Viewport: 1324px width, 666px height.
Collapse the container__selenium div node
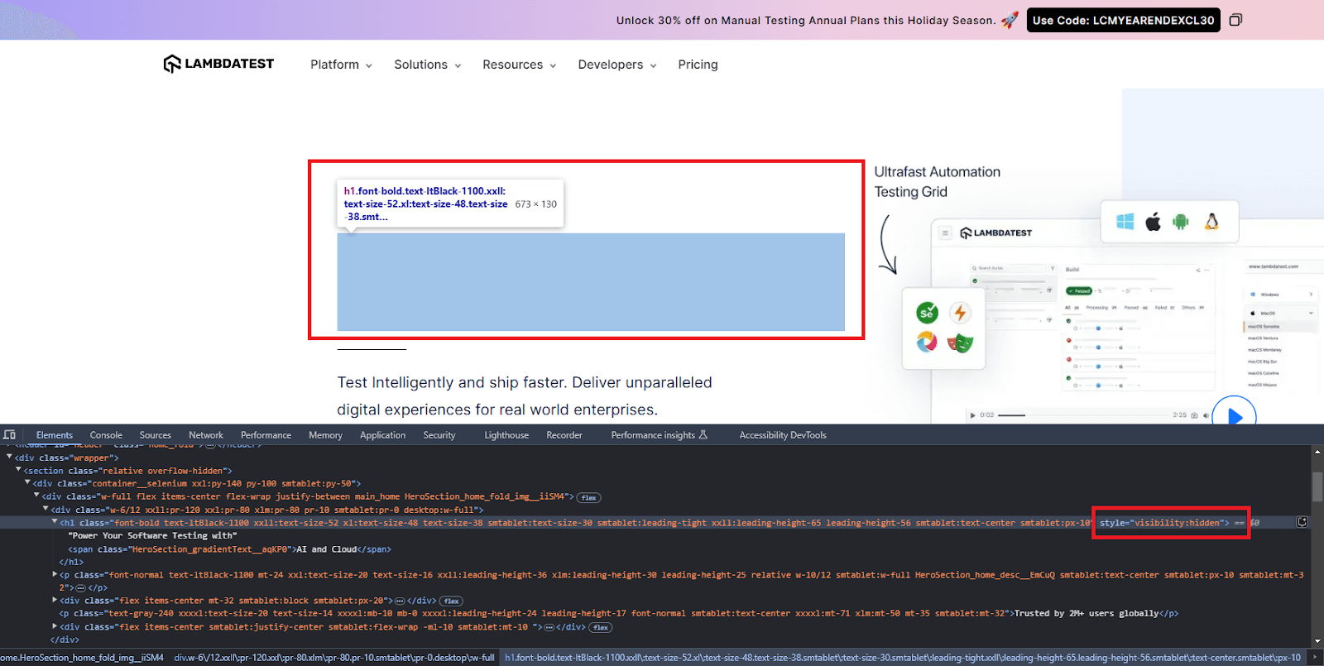[27, 482]
